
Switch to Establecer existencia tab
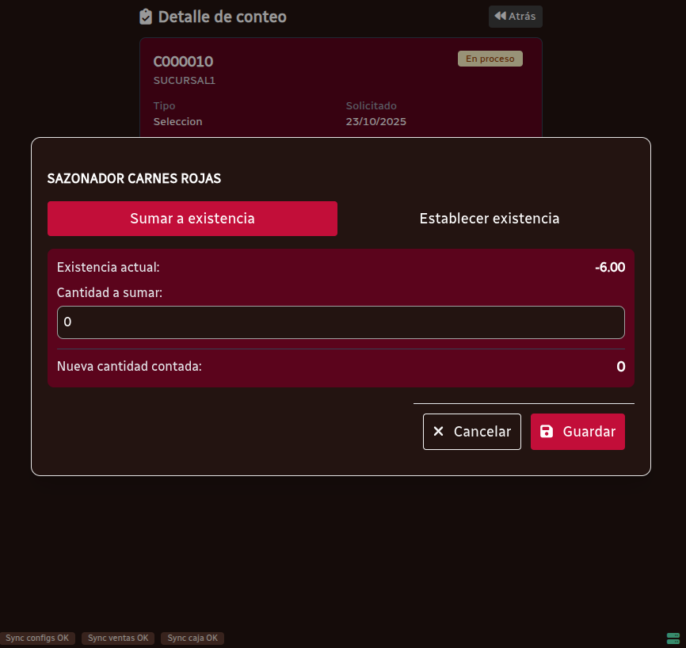coord(489,219)
